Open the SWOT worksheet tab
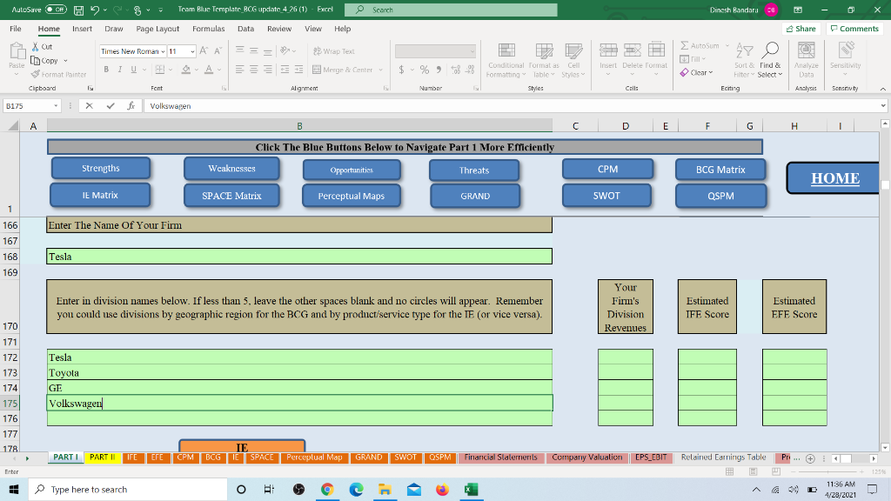Screen dimensions: 891x501 click(405, 457)
